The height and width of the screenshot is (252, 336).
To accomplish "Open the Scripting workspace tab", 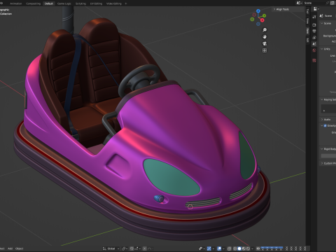I will pyautogui.click(x=80, y=3).
